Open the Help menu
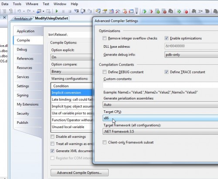Screen dimensions: 218x179 pyautogui.click(x=75, y=4)
